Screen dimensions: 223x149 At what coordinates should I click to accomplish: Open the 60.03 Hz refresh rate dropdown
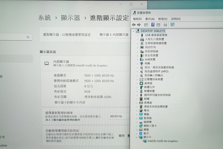(118, 116)
